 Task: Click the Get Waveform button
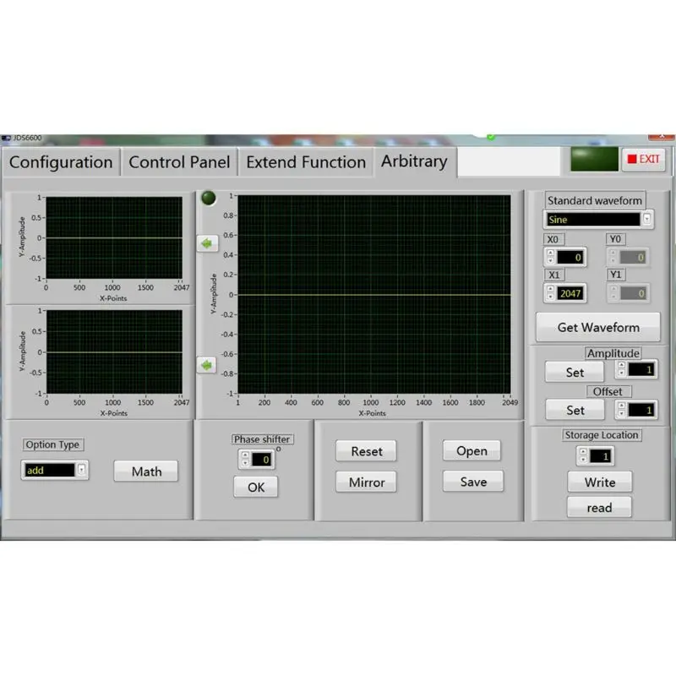point(598,327)
